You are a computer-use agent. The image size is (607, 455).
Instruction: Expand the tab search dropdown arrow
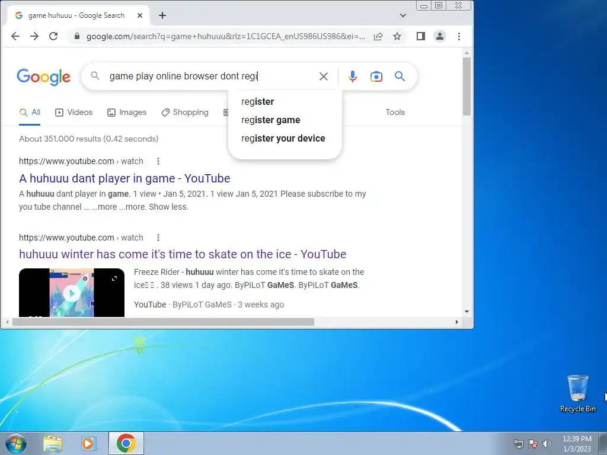(x=403, y=15)
